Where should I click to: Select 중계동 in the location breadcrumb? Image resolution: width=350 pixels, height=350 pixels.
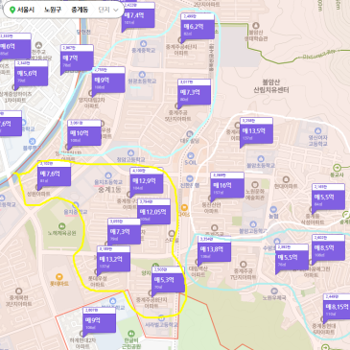coord(80,10)
